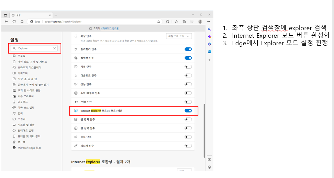Enable the 공유 단추 switch
This screenshot has height=178, width=334.
tap(188, 137)
